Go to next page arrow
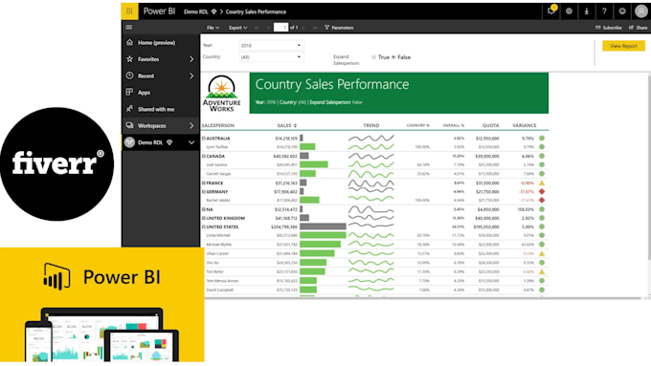Image resolution: width=651 pixels, height=366 pixels. click(x=303, y=28)
